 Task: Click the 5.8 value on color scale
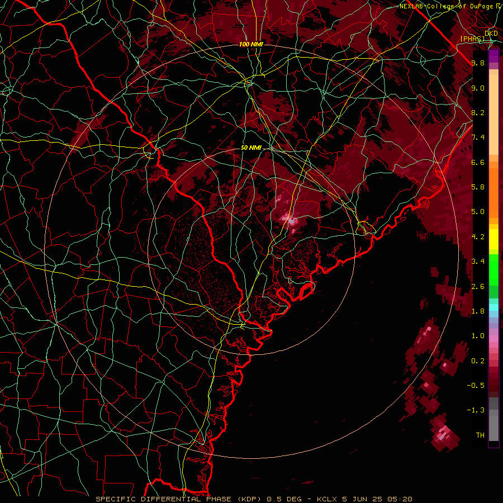(478, 187)
